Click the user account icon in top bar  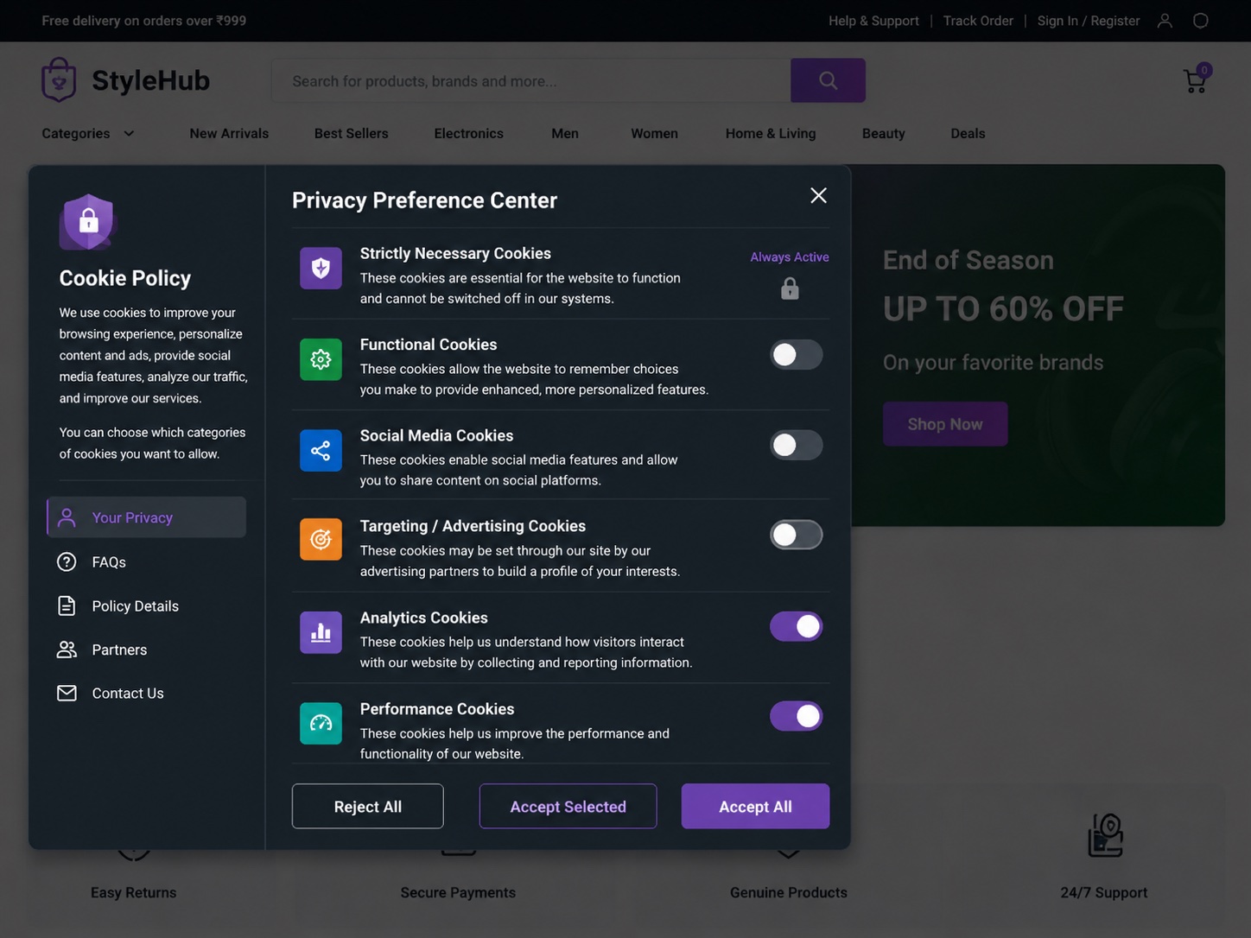(1165, 21)
